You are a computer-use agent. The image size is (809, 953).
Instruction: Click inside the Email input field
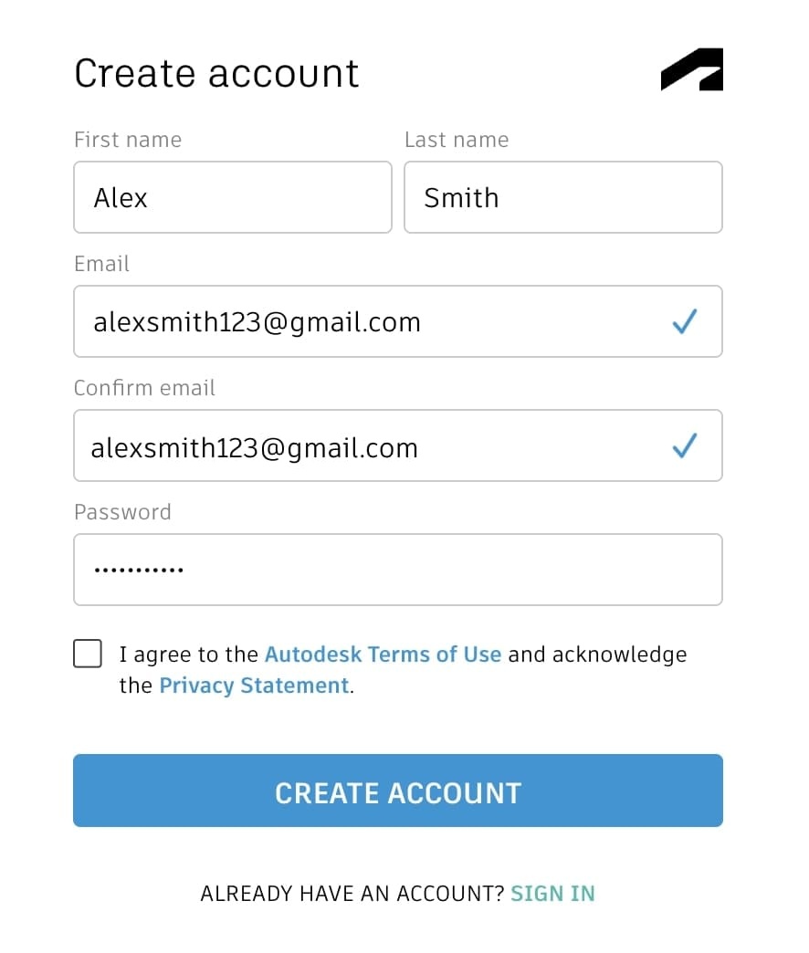tap(365, 321)
